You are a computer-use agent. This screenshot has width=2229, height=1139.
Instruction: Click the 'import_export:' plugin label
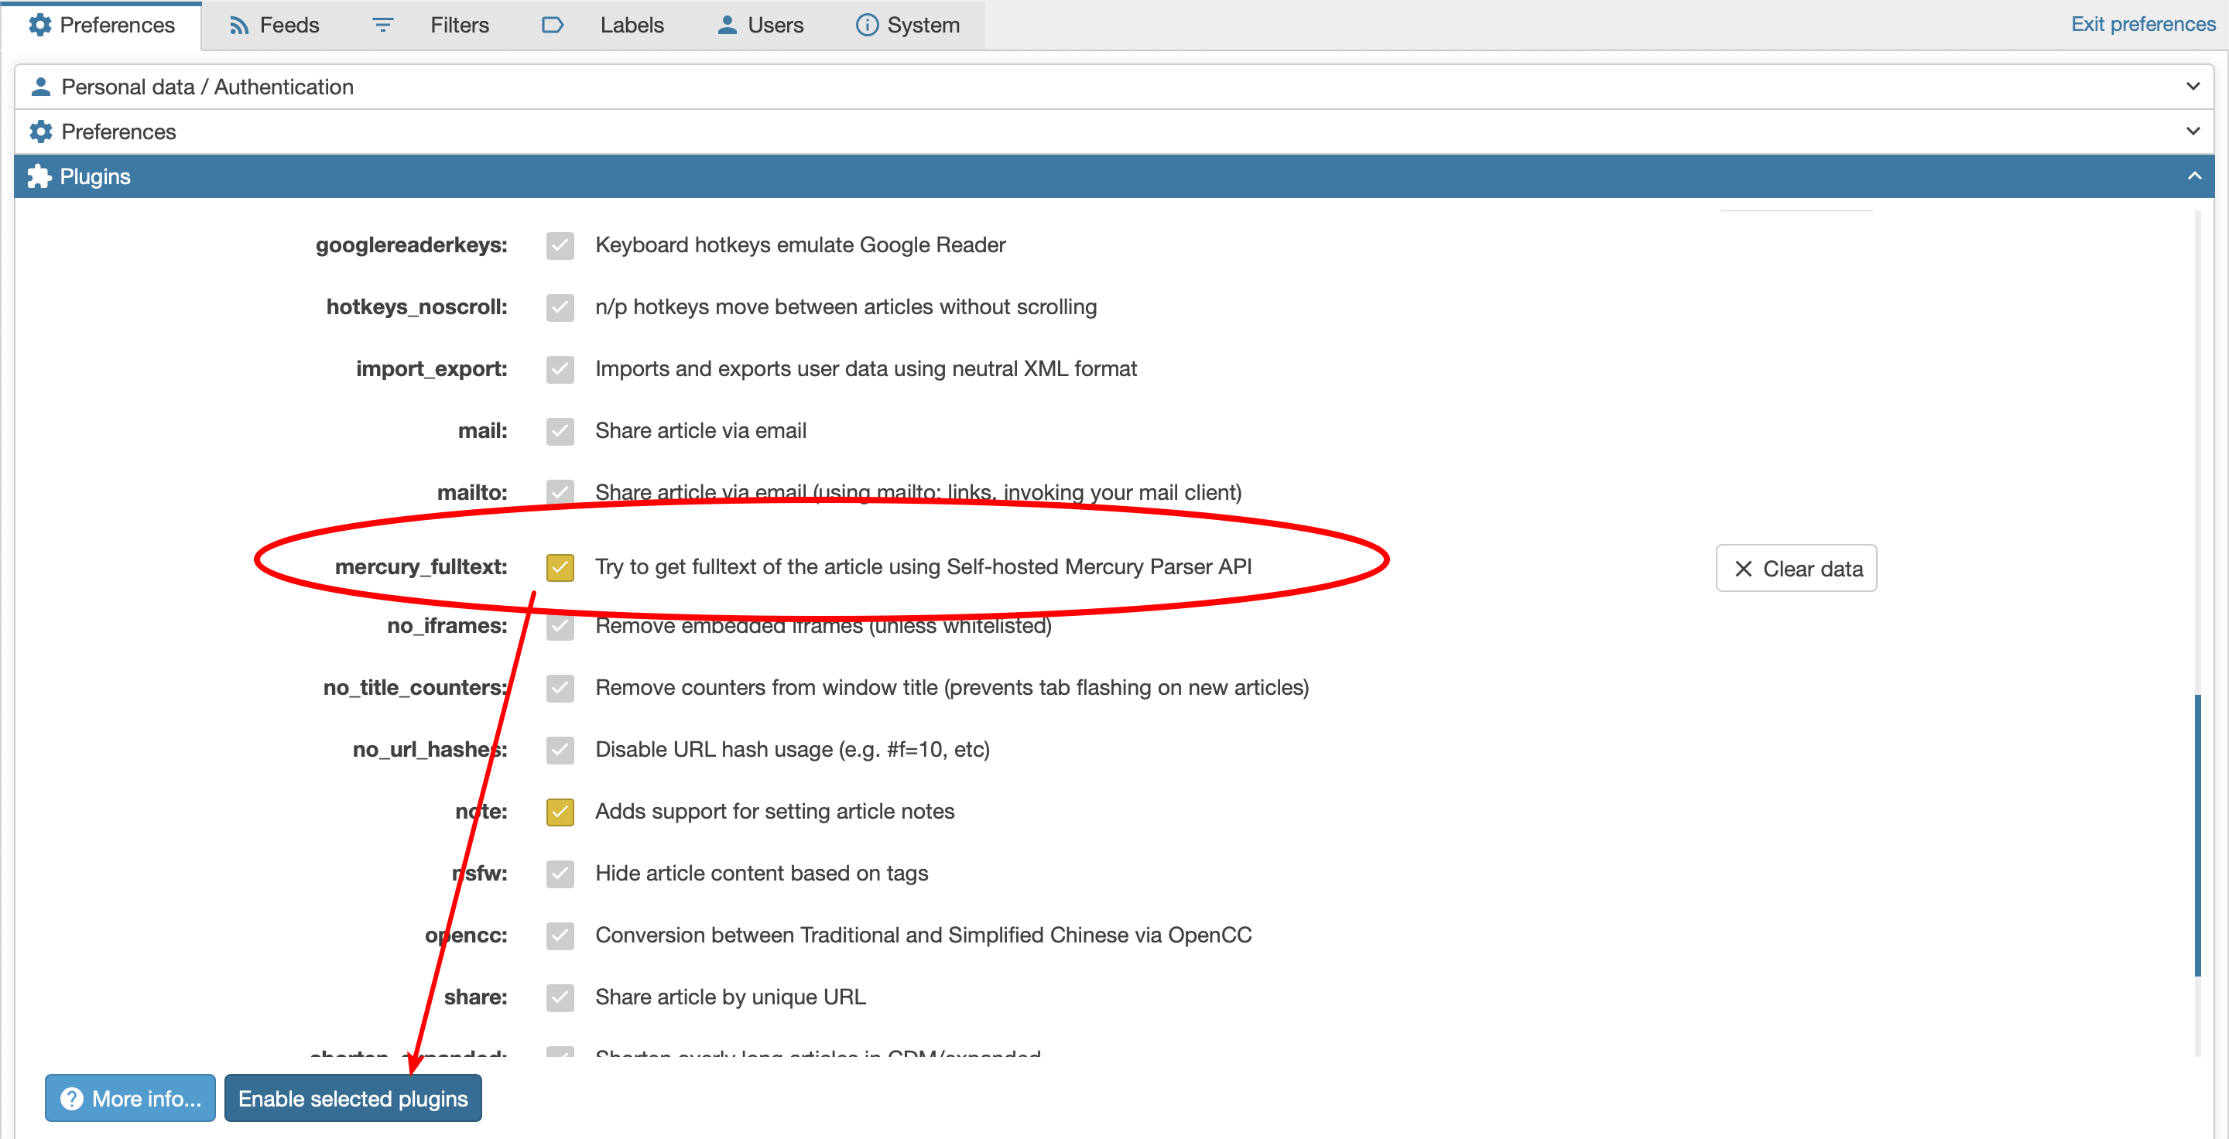click(x=432, y=369)
